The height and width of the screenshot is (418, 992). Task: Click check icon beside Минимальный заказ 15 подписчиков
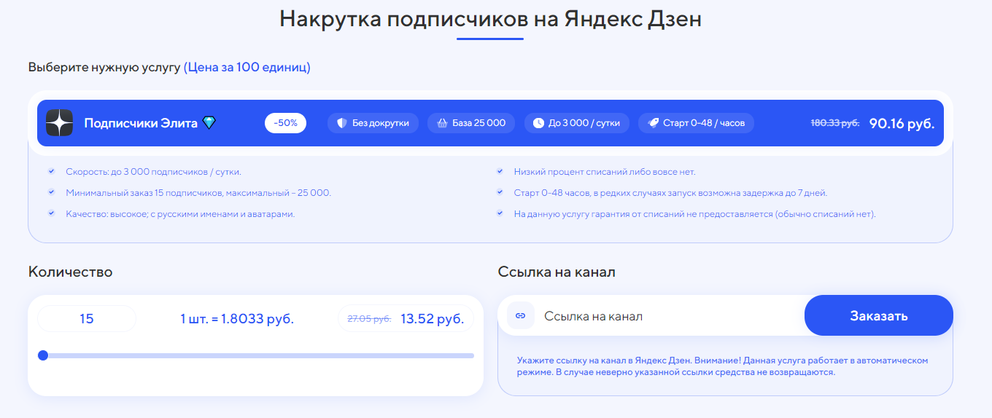51,193
